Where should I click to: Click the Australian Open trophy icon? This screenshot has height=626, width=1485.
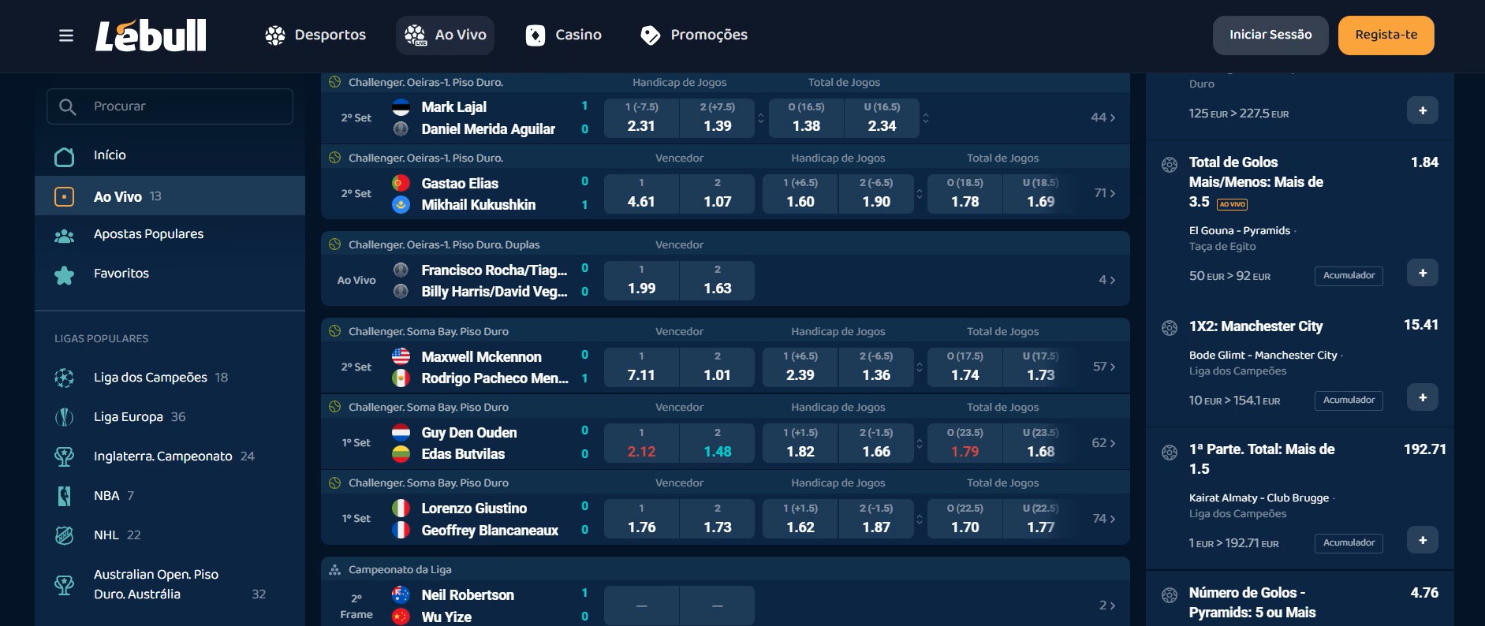[64, 585]
